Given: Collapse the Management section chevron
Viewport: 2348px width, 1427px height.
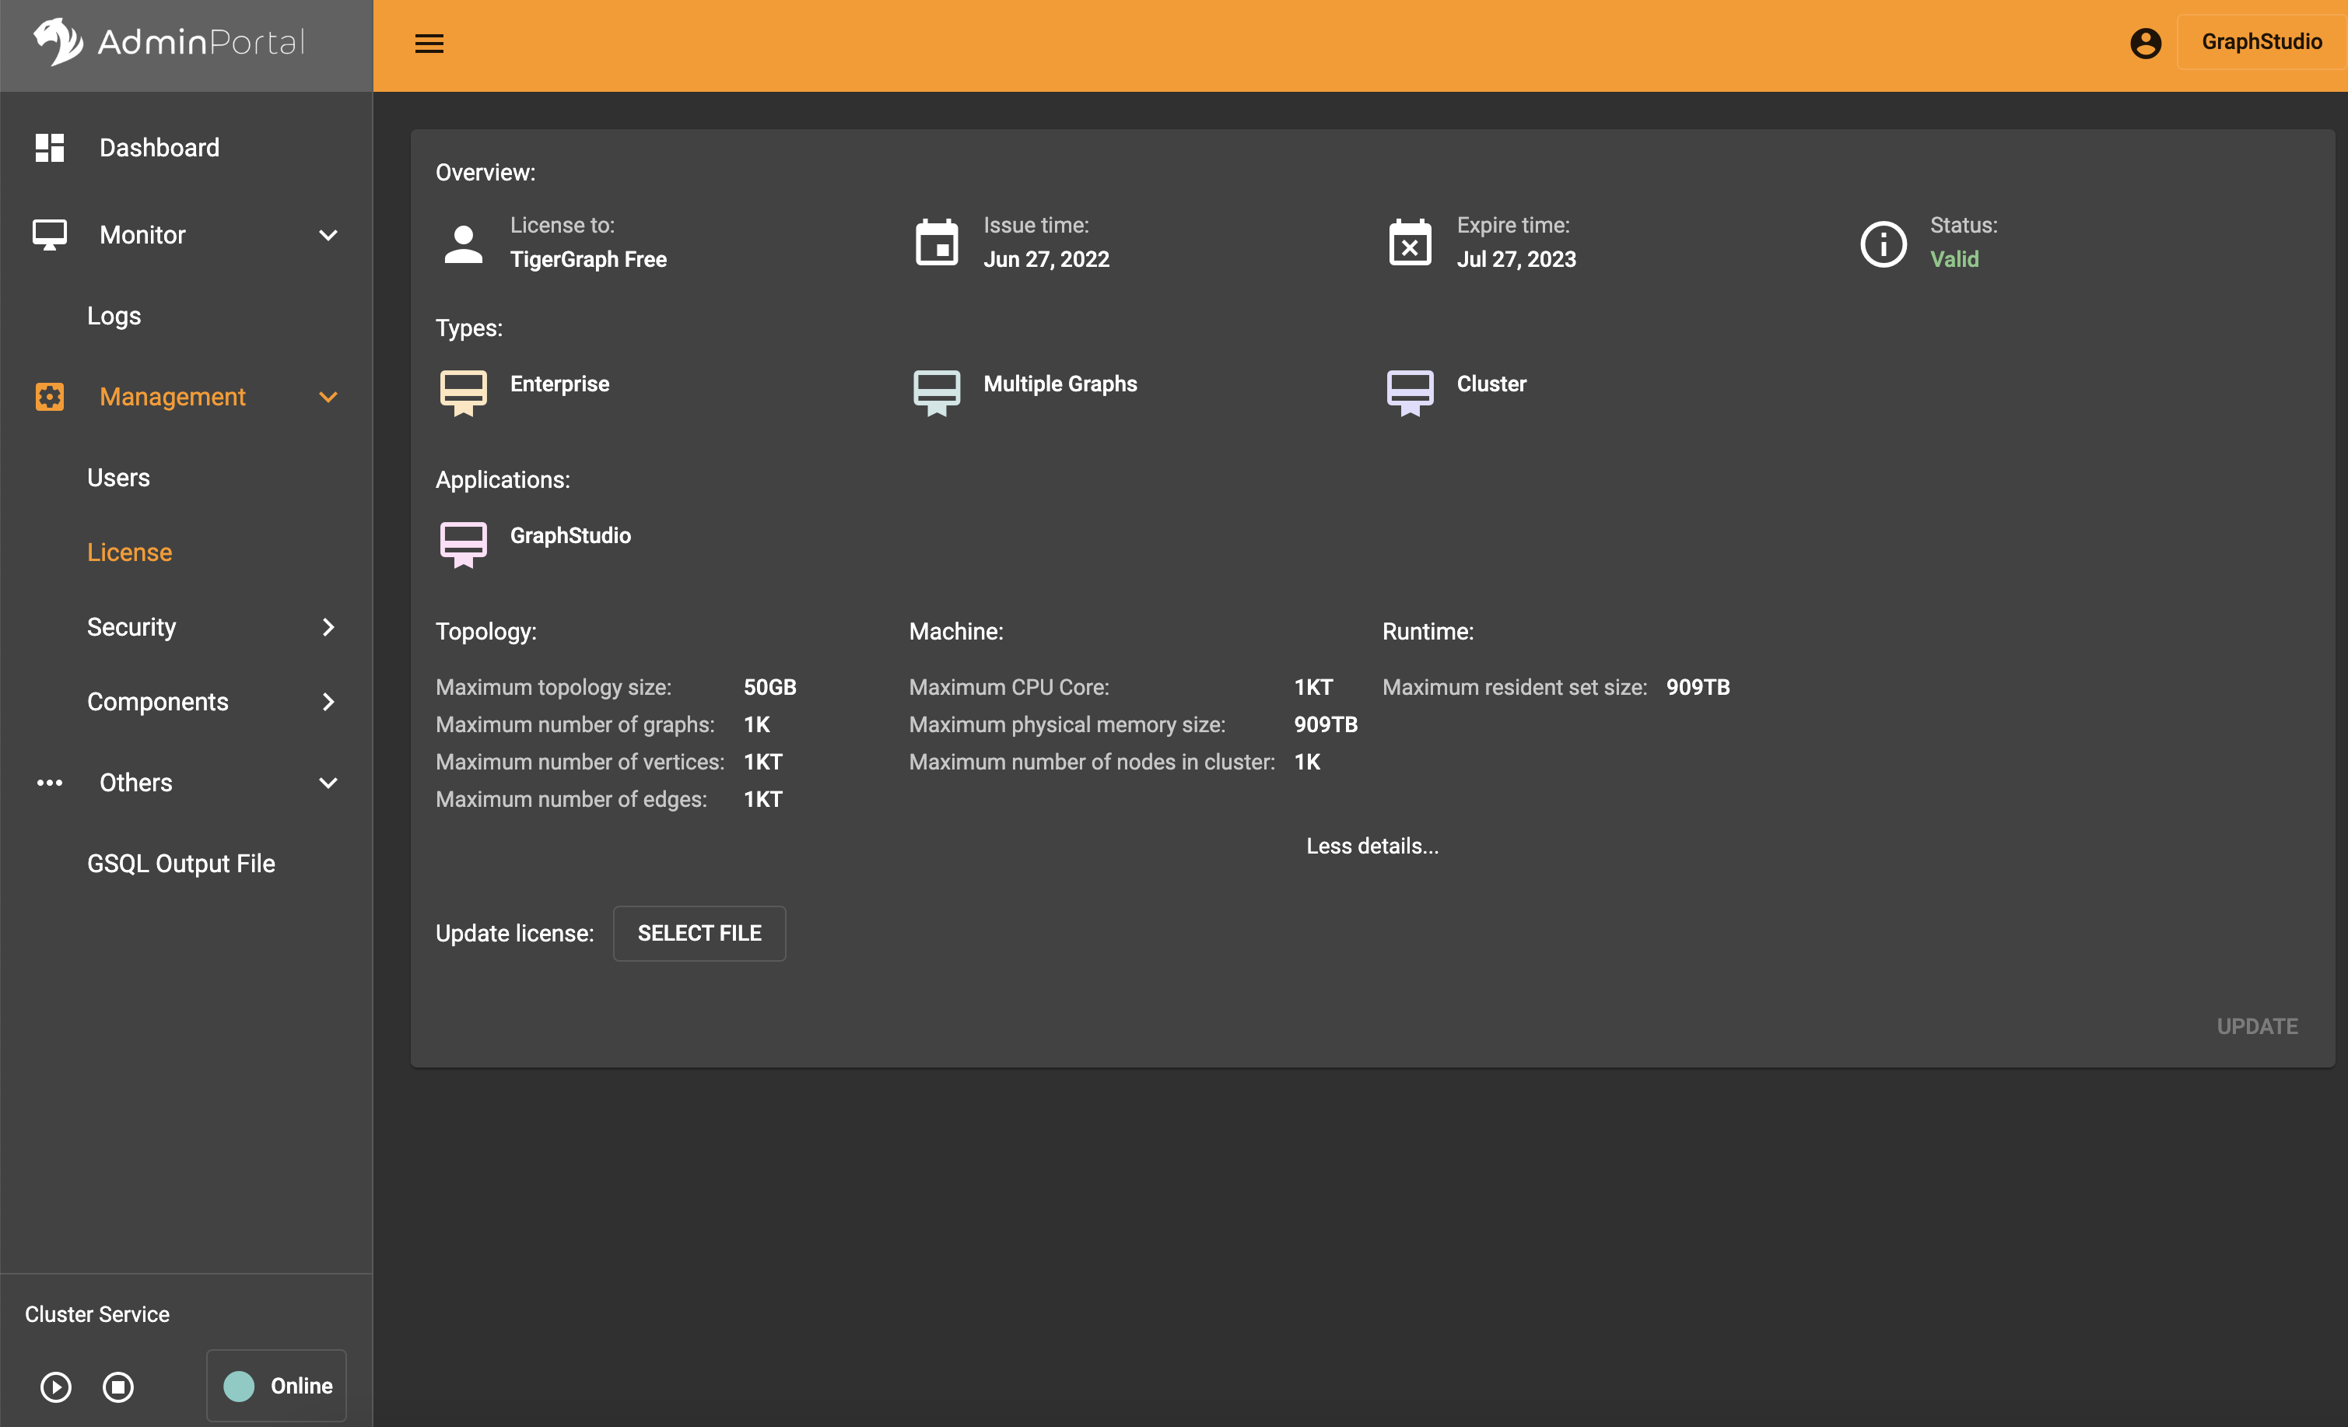Looking at the screenshot, I should [x=329, y=397].
